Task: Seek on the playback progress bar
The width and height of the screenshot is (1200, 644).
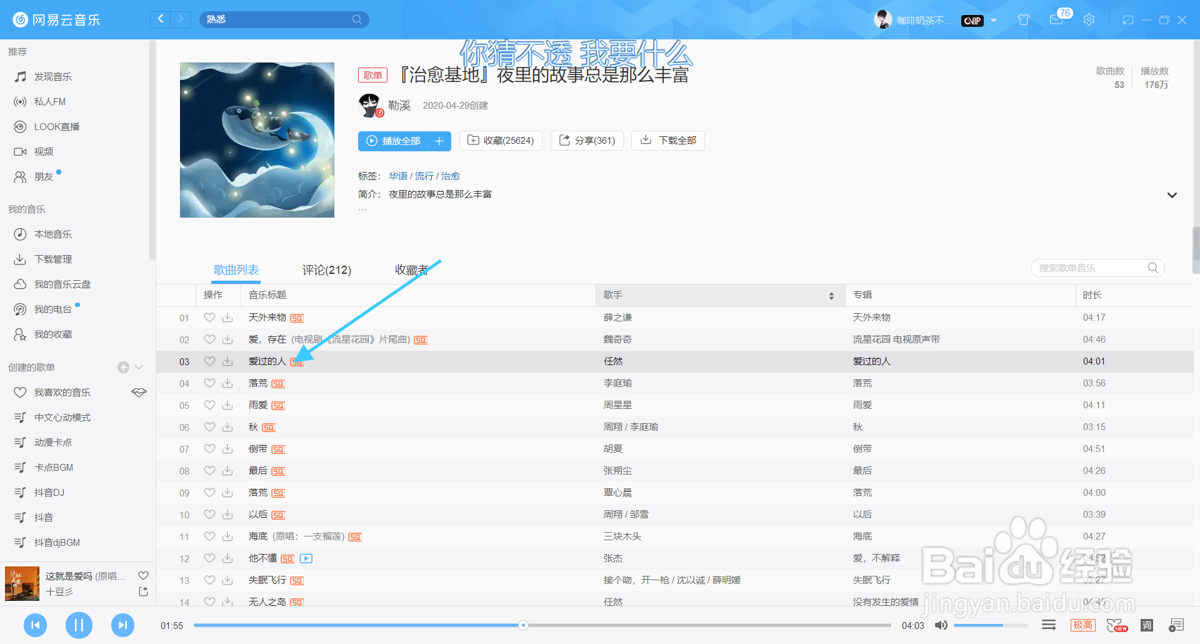Action: [542, 625]
